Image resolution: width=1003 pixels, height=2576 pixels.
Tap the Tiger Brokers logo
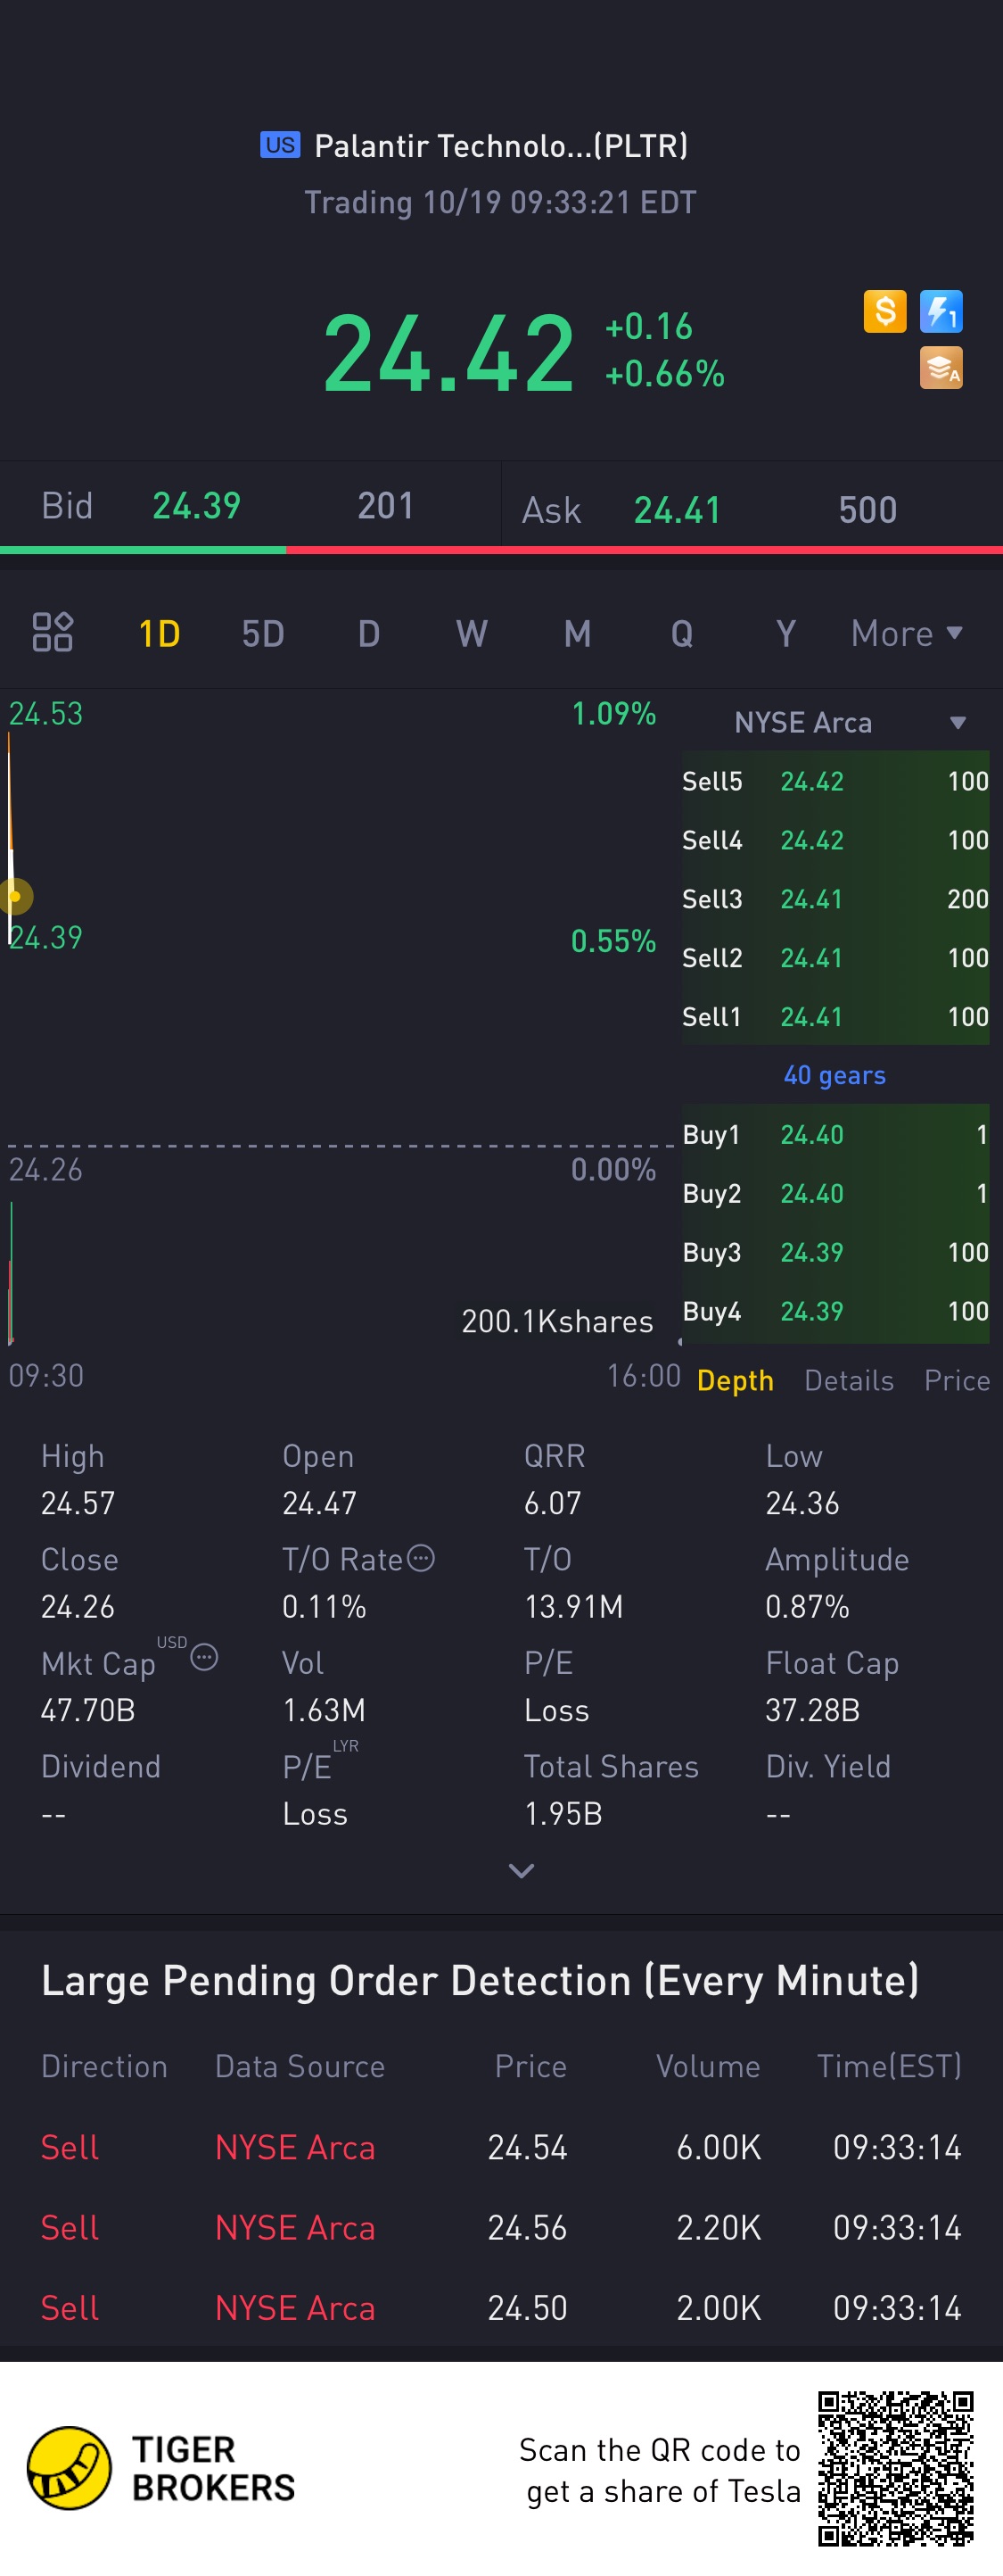160,2468
